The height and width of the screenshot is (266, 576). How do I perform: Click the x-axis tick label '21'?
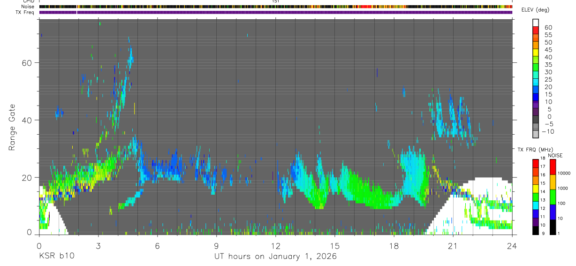click(x=453, y=245)
